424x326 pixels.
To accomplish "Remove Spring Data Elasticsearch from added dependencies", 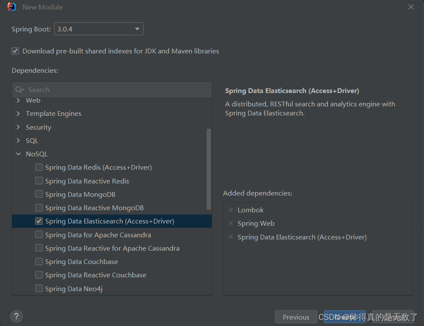I will [231, 237].
